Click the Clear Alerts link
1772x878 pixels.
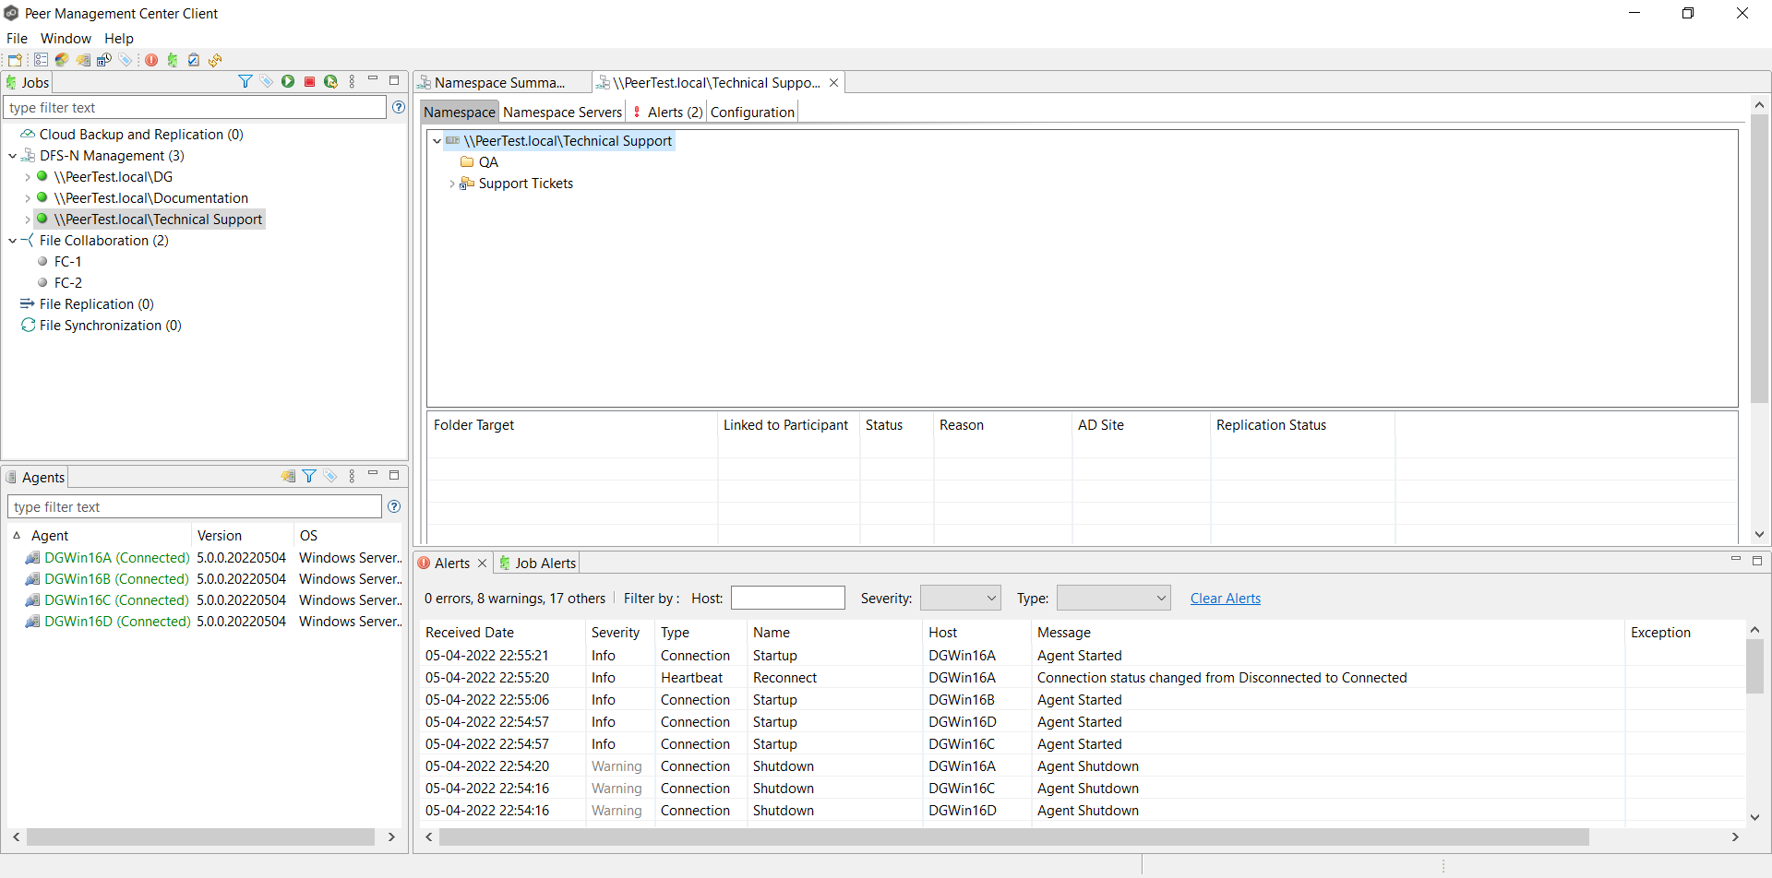tap(1225, 598)
